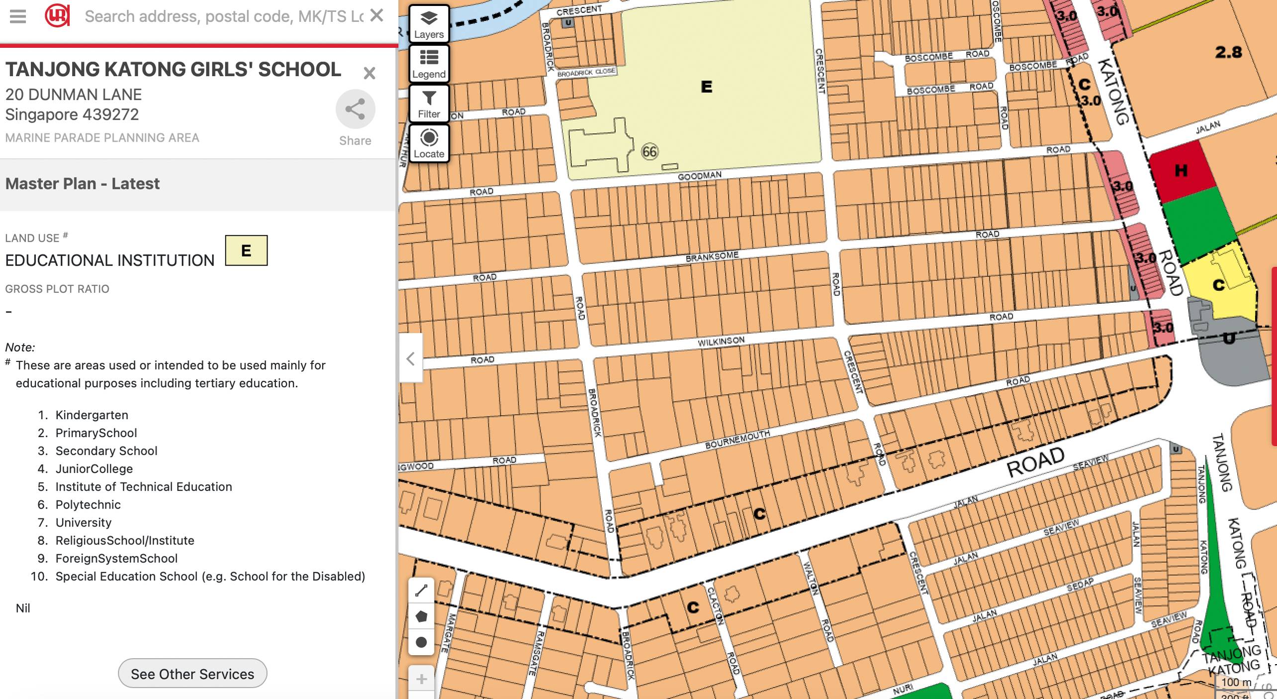This screenshot has width=1277, height=699.
Task: Click '20 DUNMAN LANE' address text
Action: point(74,94)
